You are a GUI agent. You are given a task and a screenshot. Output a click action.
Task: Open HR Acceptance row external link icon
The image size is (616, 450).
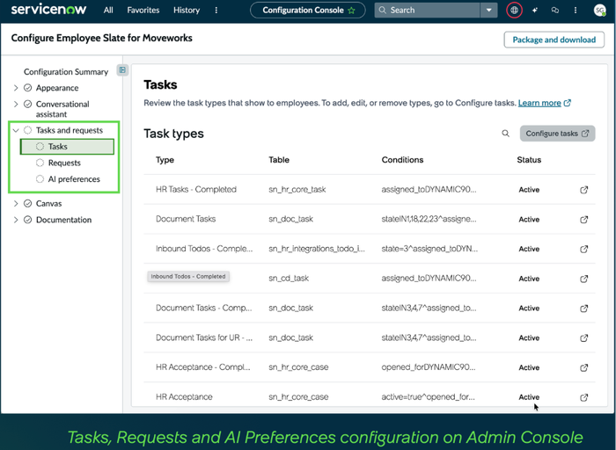click(584, 397)
